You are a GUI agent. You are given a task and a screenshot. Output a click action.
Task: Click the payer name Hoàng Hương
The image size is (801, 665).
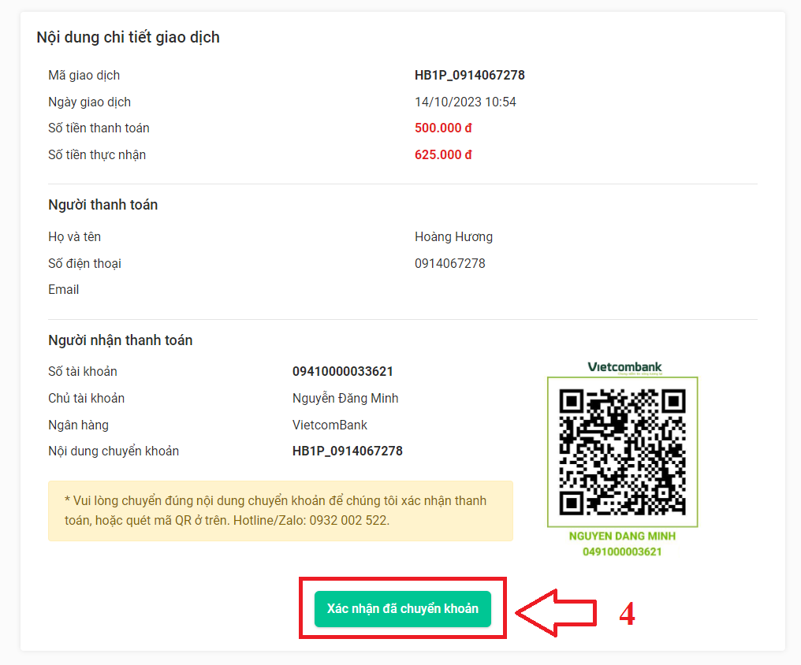[x=453, y=237]
